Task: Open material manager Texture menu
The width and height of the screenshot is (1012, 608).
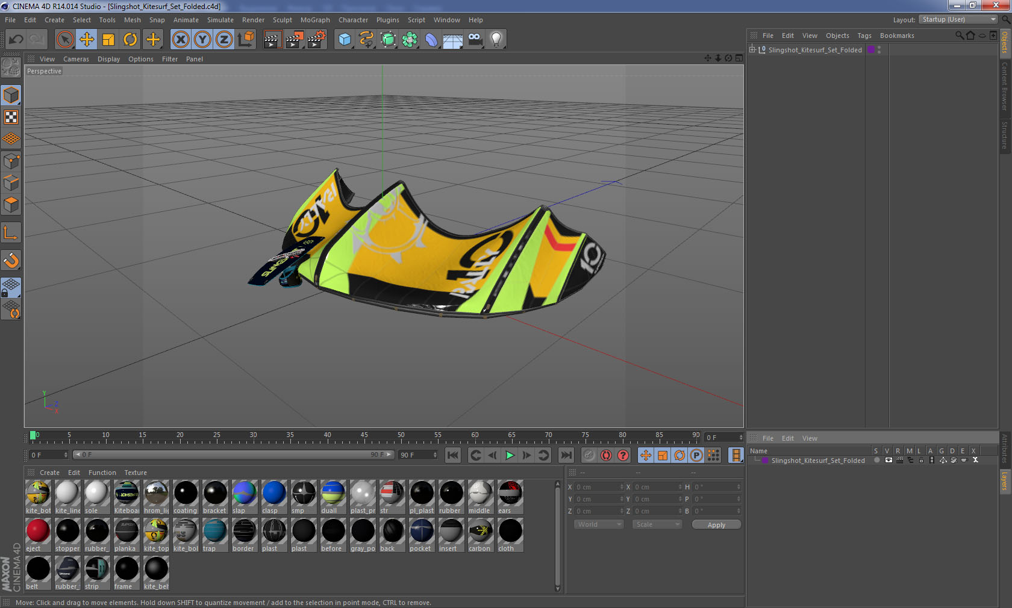Action: click(136, 473)
